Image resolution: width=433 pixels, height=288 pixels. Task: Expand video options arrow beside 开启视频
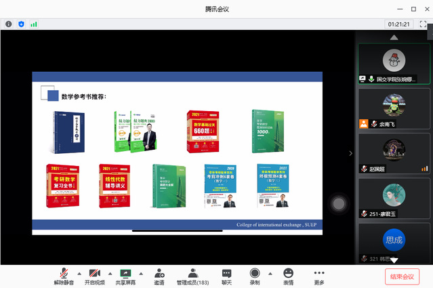click(x=110, y=273)
